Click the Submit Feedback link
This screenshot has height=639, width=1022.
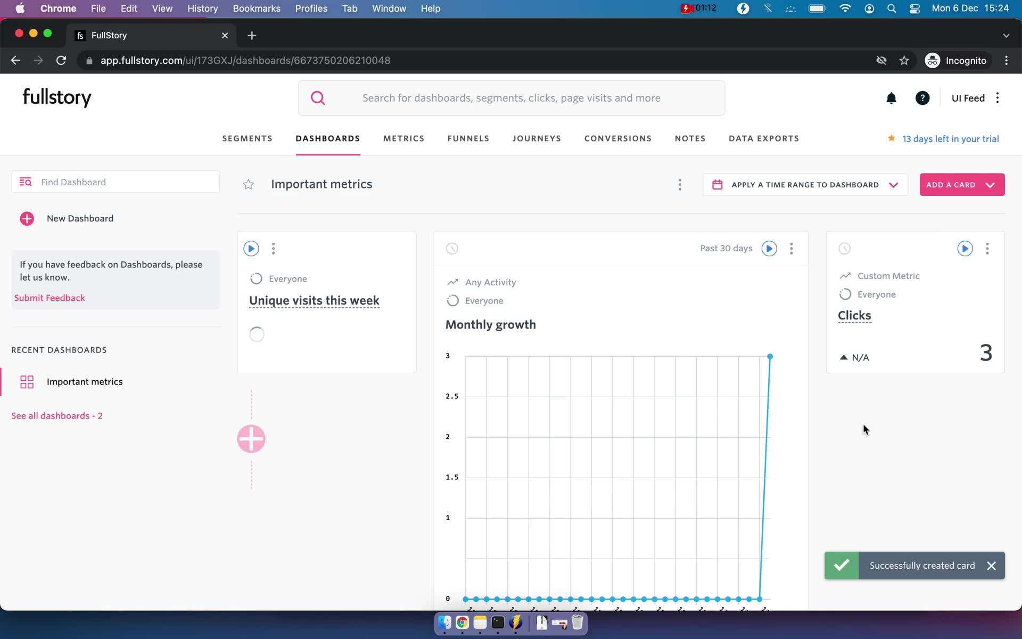(50, 298)
